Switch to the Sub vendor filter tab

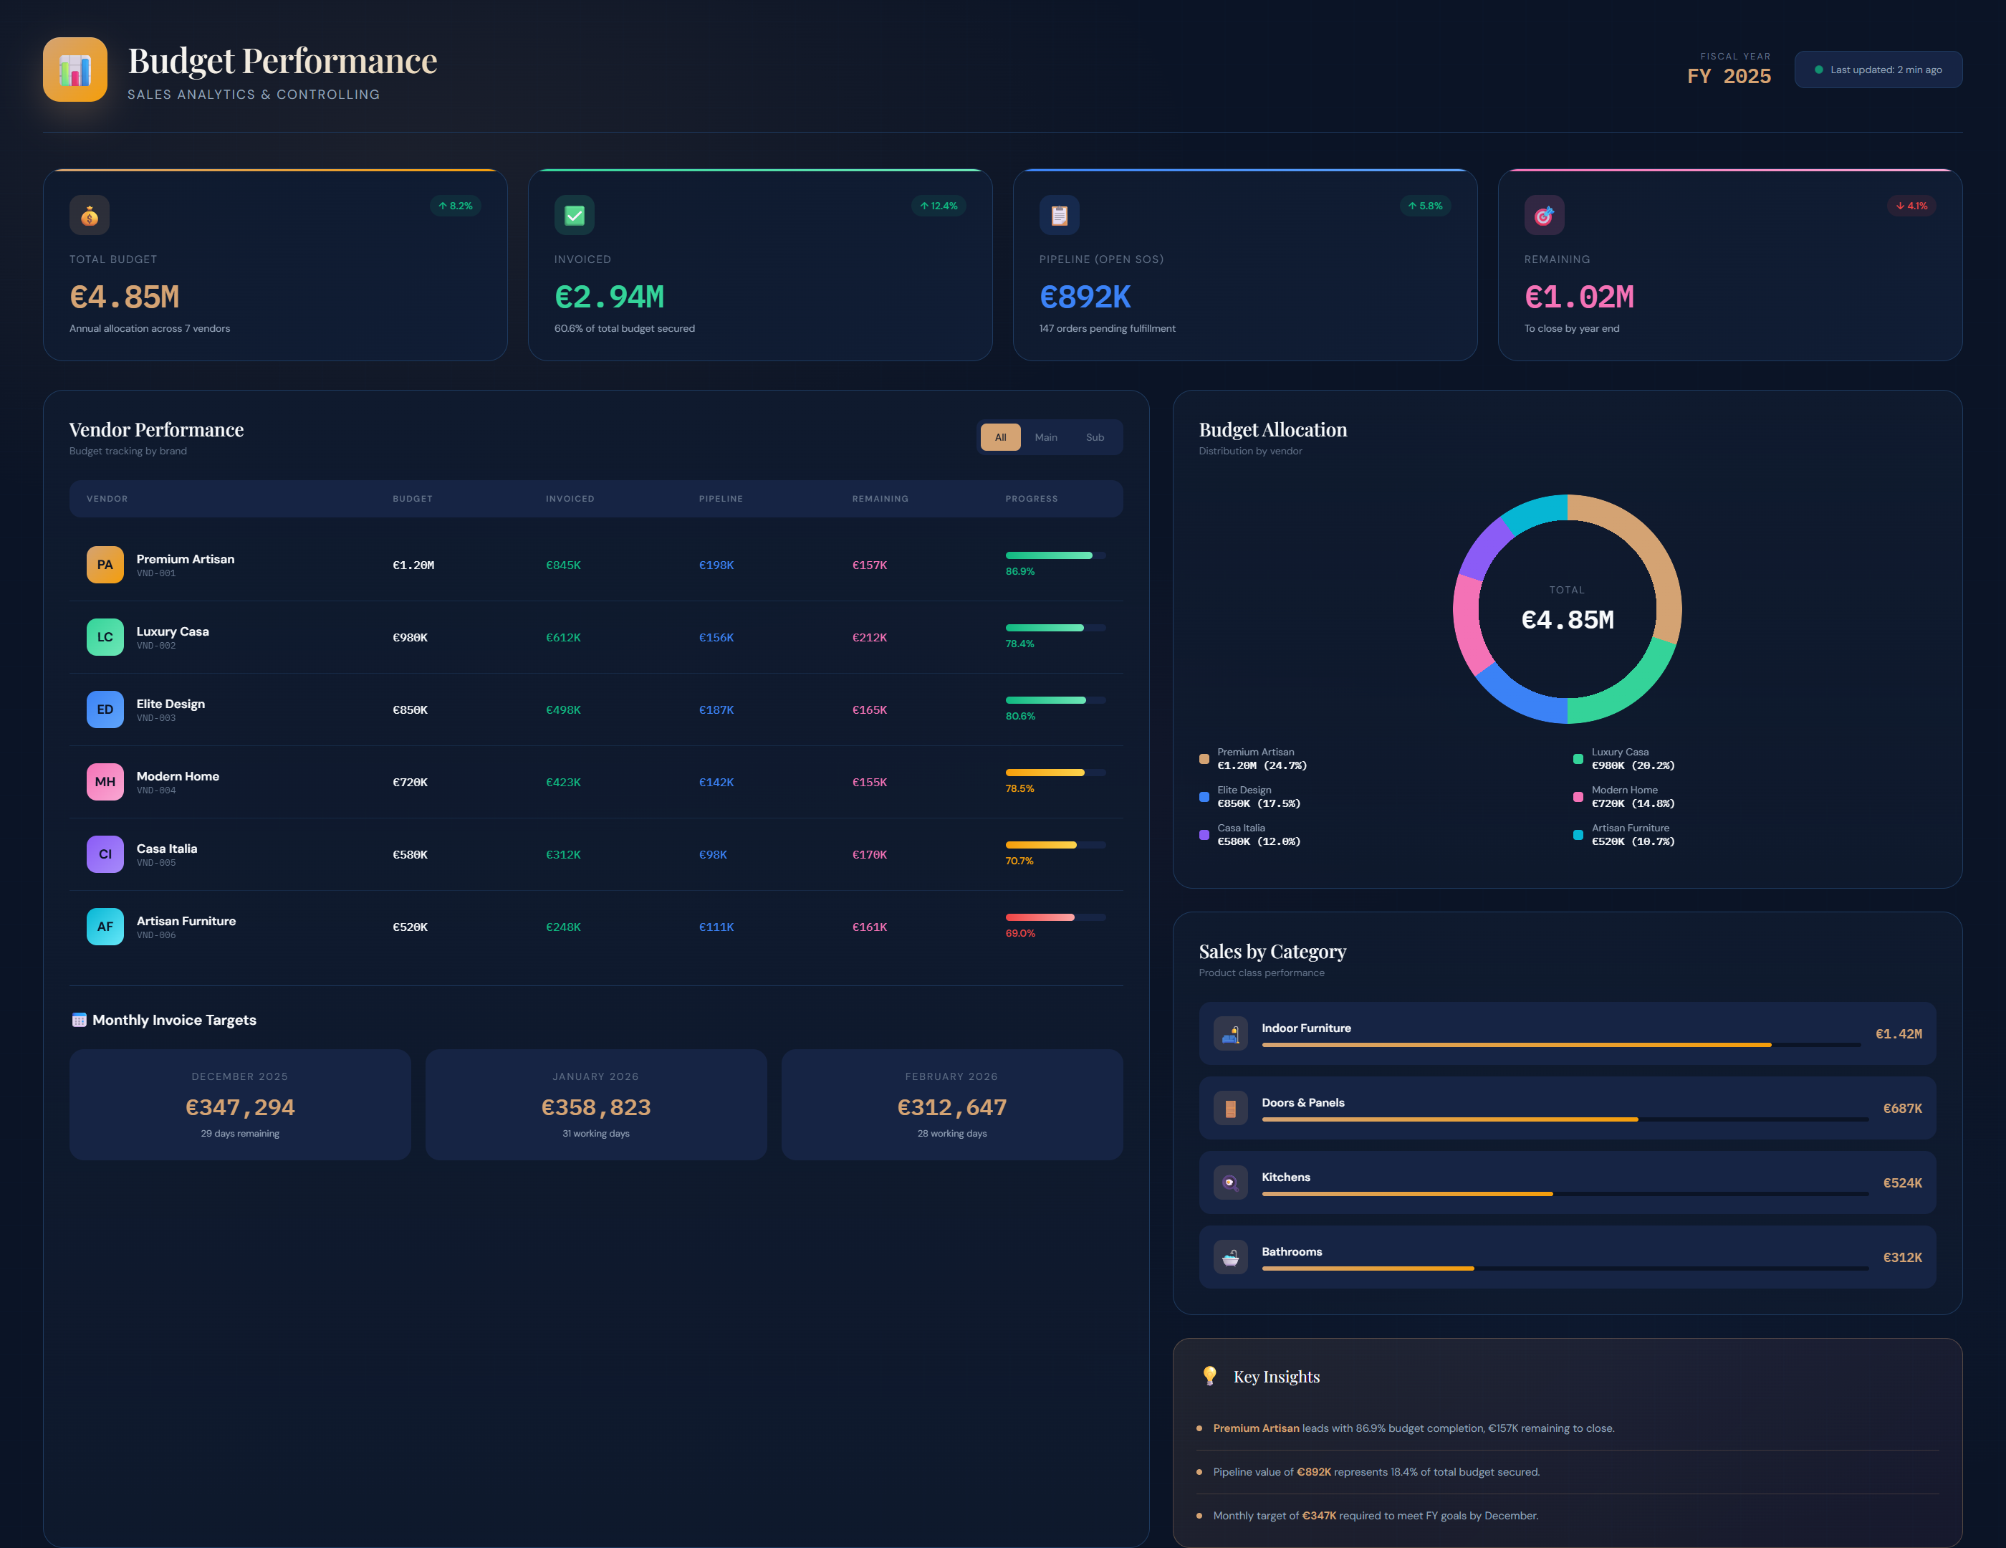pos(1095,436)
